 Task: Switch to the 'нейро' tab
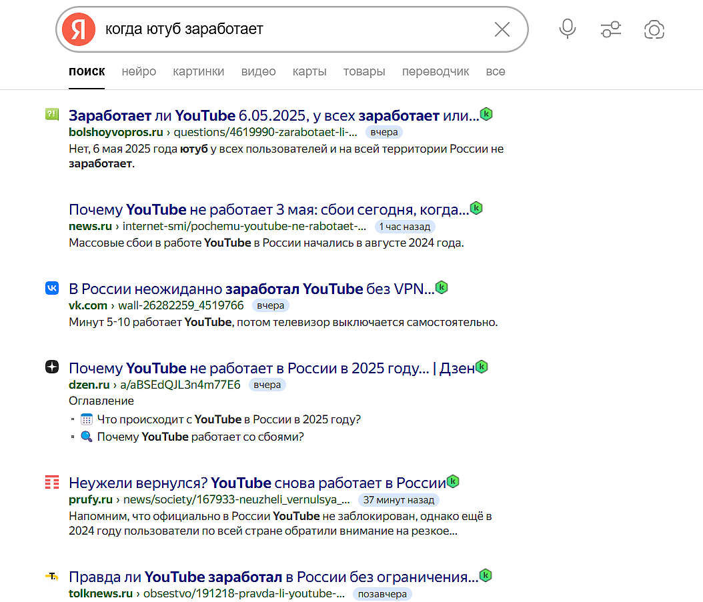pyautogui.click(x=139, y=71)
